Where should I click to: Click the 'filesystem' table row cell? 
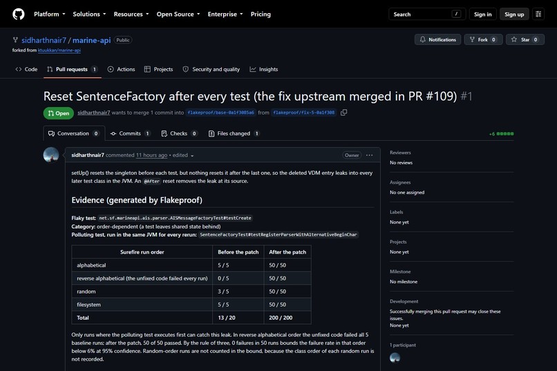click(x=142, y=305)
